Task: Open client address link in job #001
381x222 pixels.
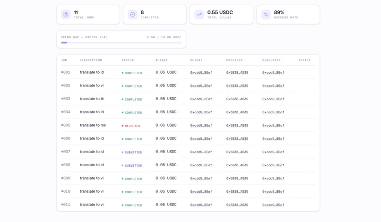Action: click(201, 72)
